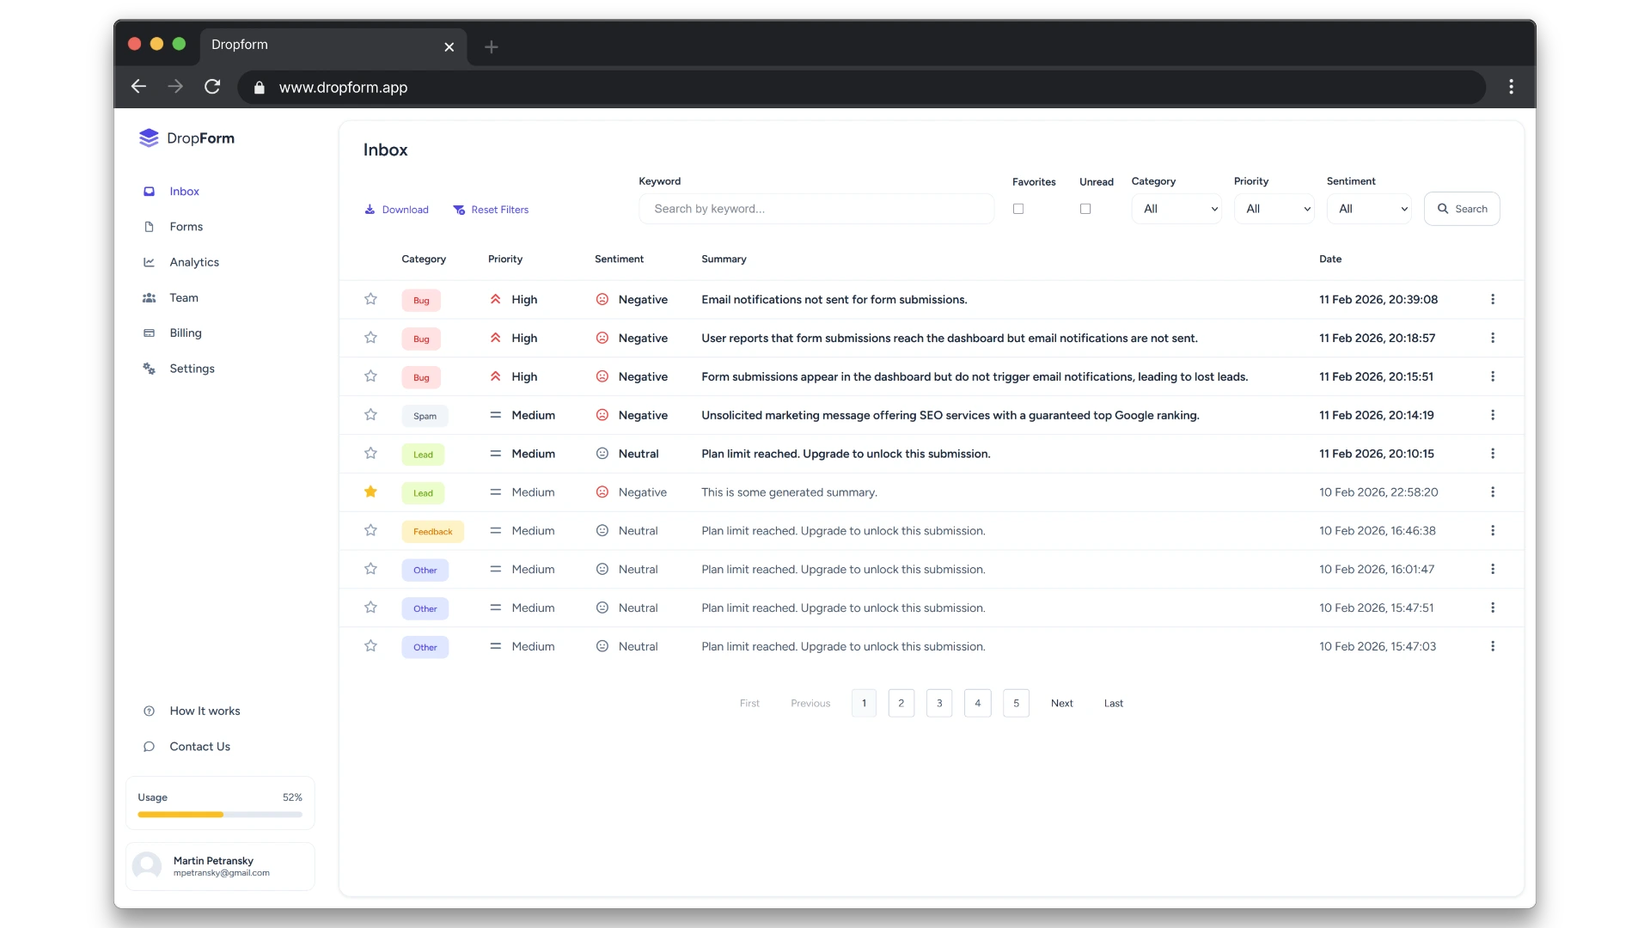
Task: Navigate to Forms using the sidebar icon
Action: coord(149,226)
